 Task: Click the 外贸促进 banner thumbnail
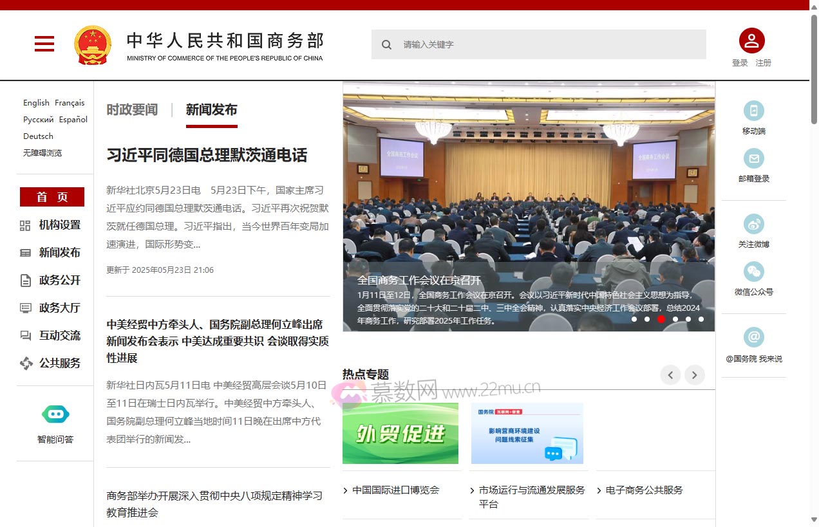pos(400,433)
